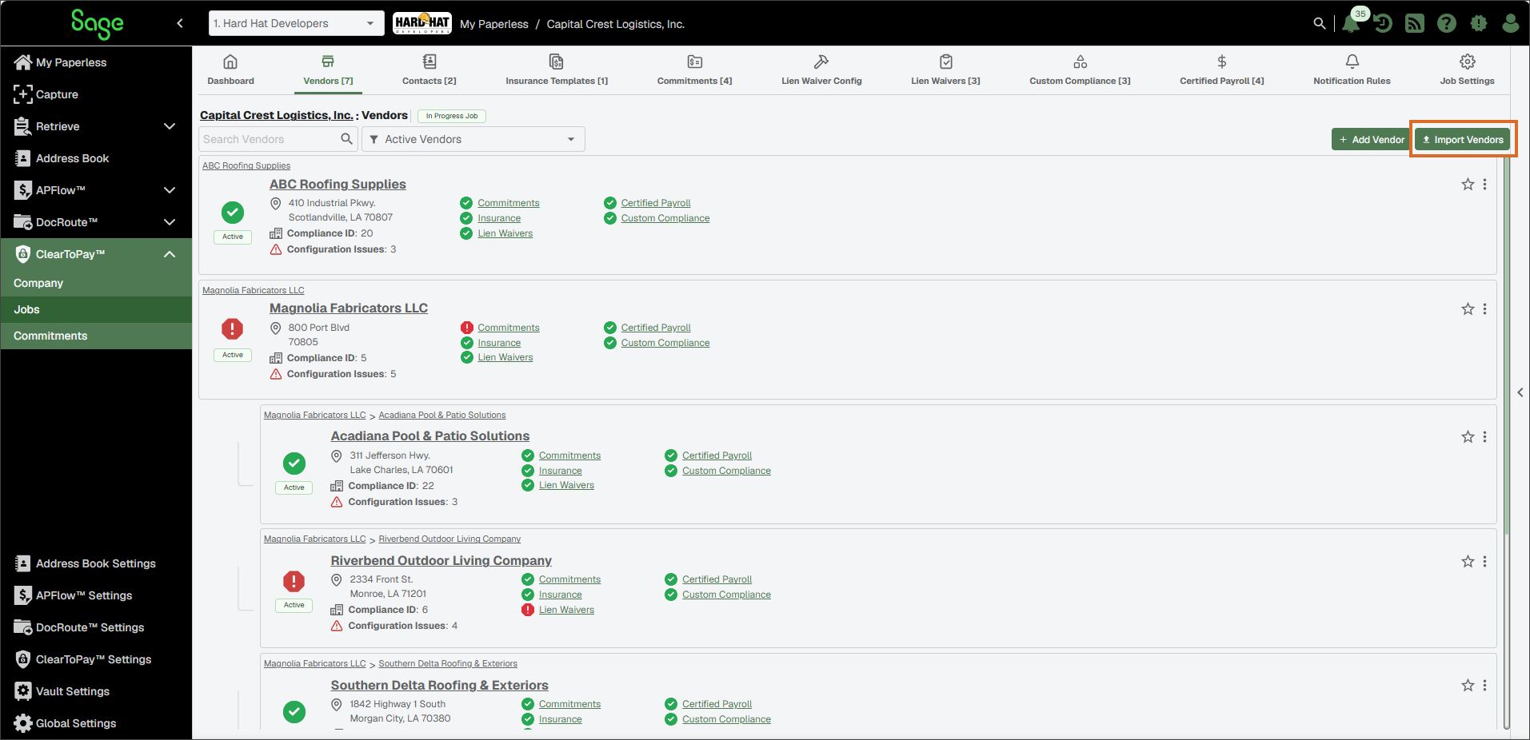Open My Paperless in the breadcrumb
The image size is (1530, 740).
tap(494, 24)
